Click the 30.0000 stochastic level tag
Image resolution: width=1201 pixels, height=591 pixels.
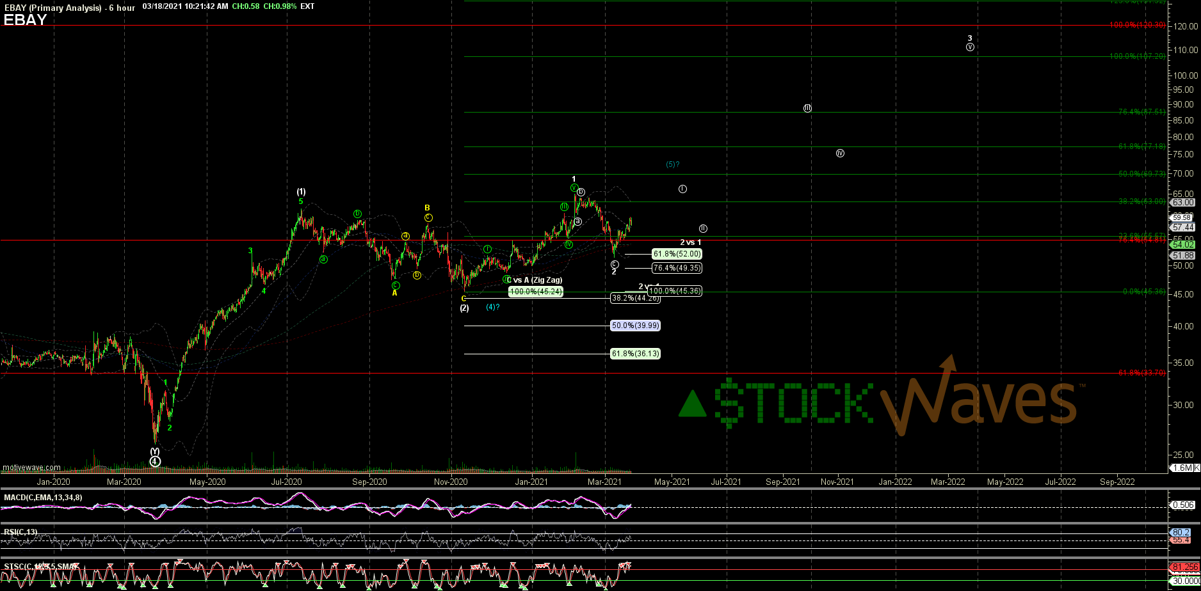1185,581
